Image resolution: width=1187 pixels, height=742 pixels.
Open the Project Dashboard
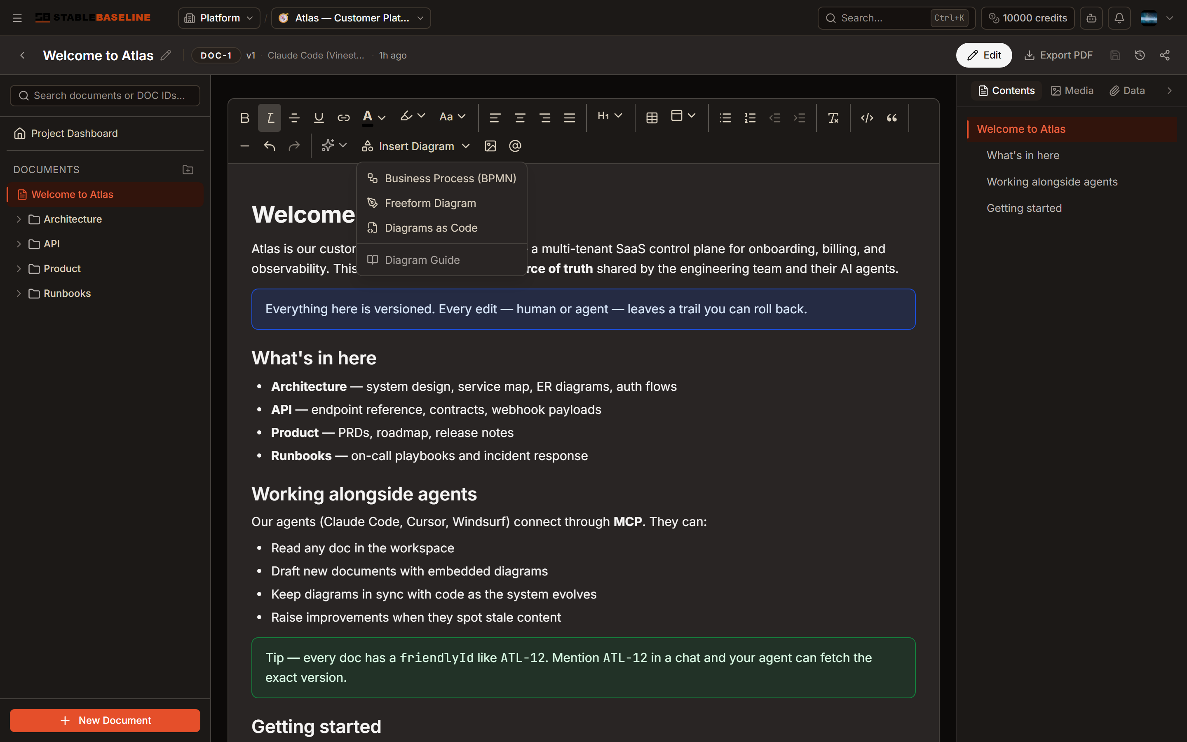[x=105, y=134]
